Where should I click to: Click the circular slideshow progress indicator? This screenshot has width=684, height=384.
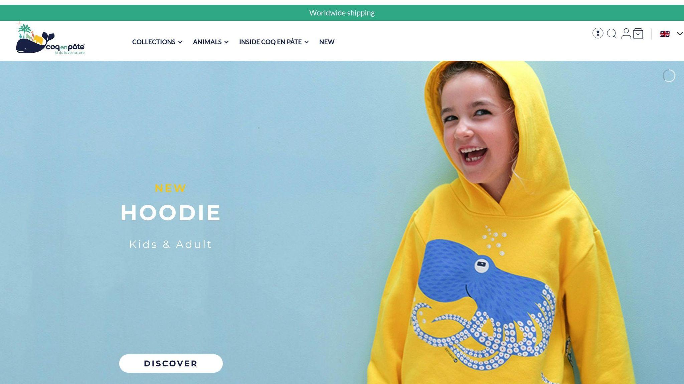point(669,76)
